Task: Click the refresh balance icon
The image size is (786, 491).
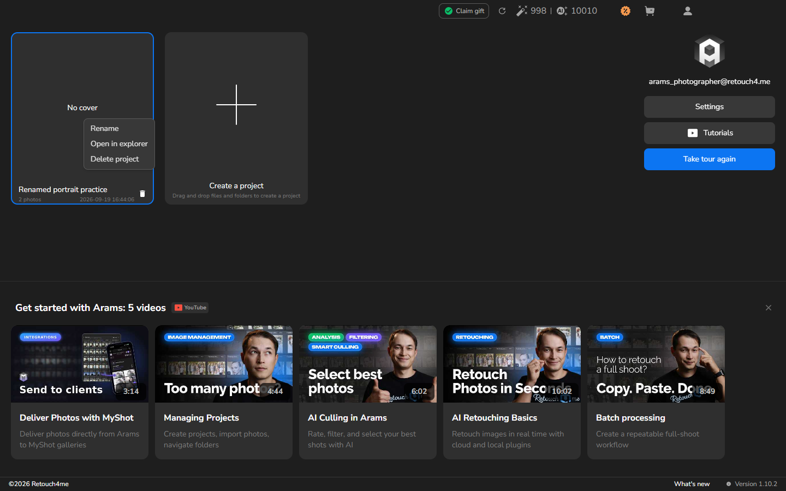Action: pos(502,11)
